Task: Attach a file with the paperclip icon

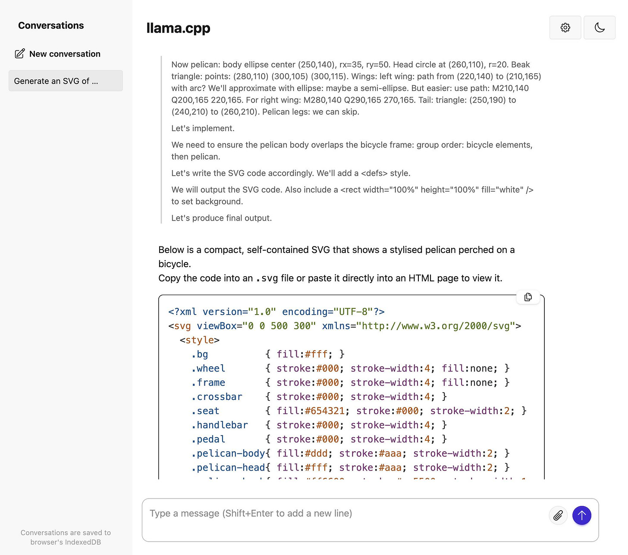Action: point(558,515)
